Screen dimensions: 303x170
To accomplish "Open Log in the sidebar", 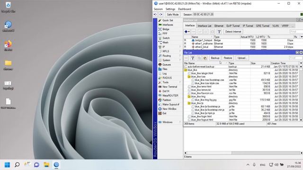I will pos(164,74).
